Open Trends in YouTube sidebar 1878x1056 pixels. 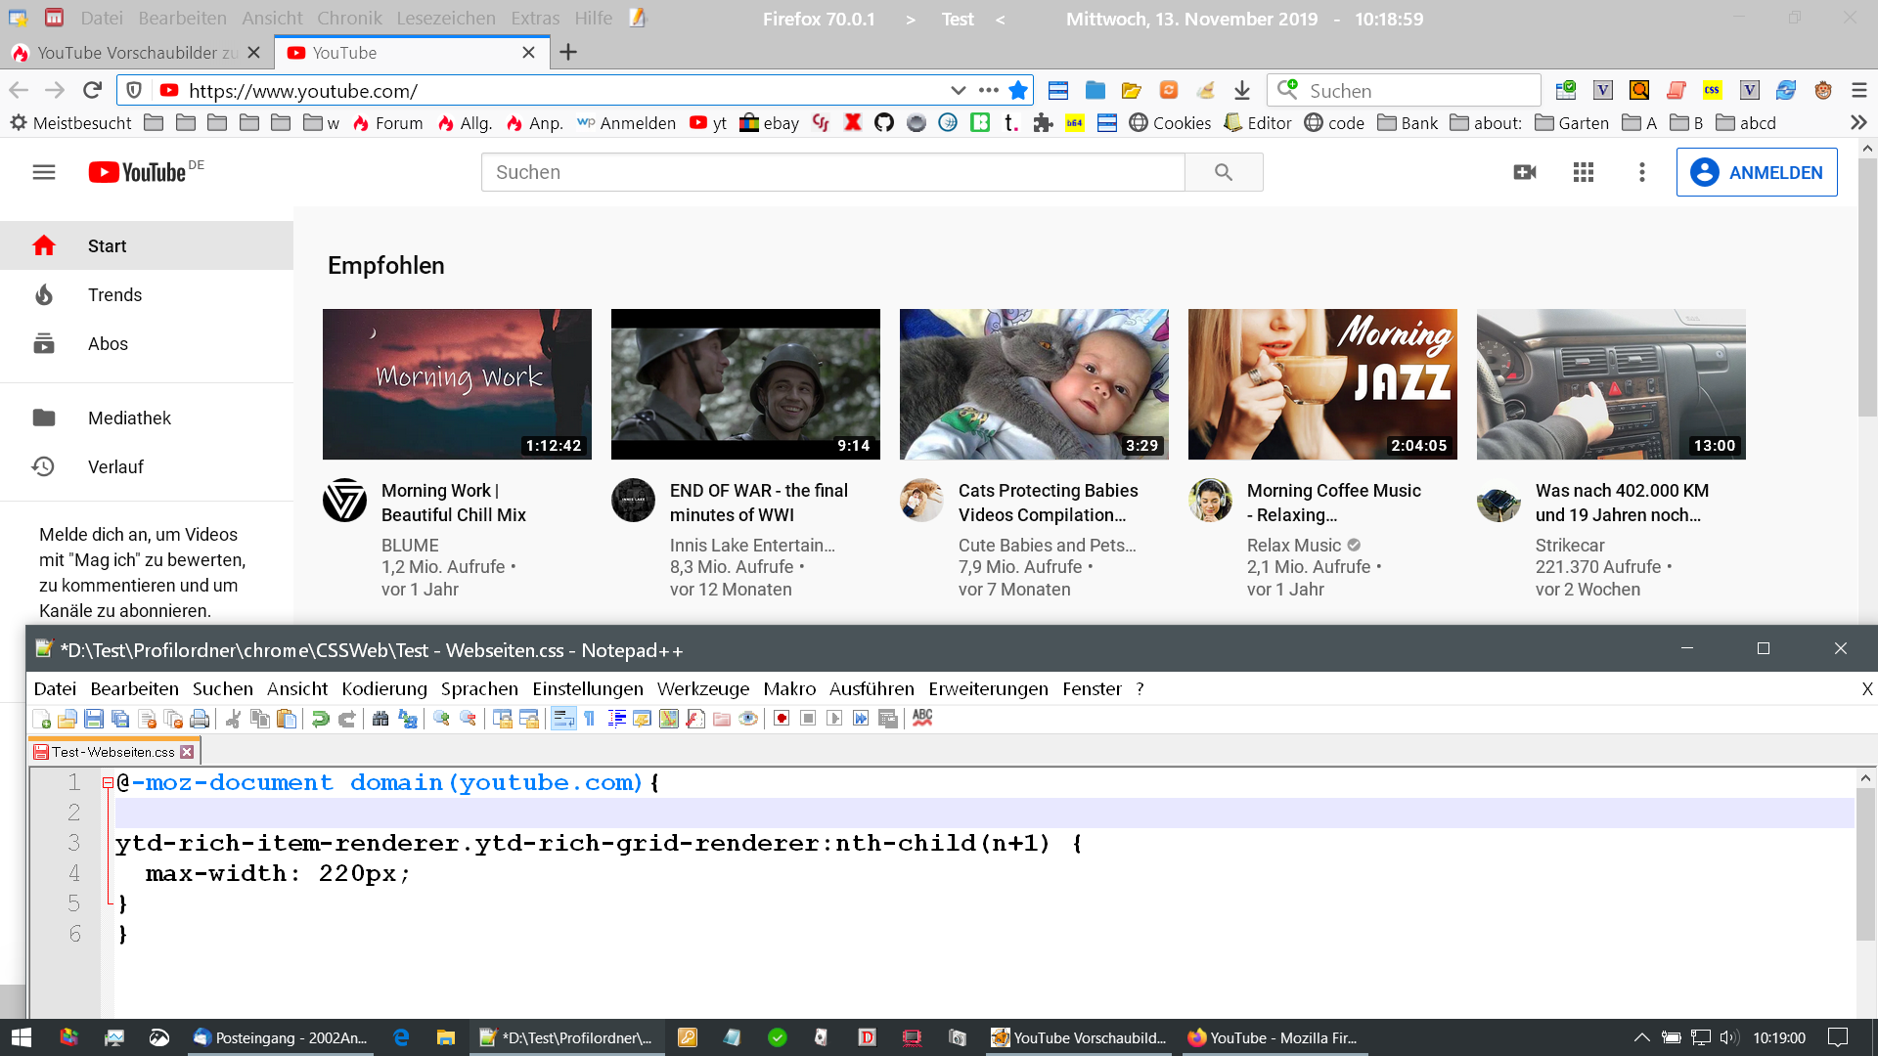tap(114, 295)
